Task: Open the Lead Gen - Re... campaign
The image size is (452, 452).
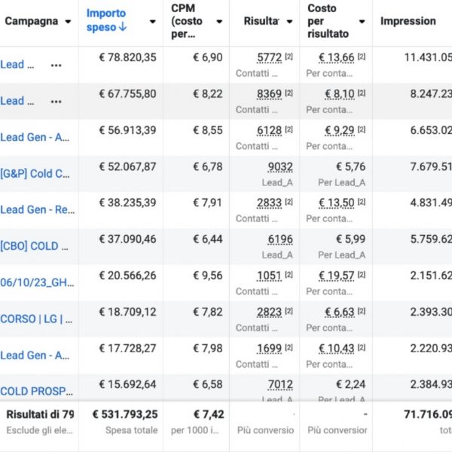Action: 38,209
